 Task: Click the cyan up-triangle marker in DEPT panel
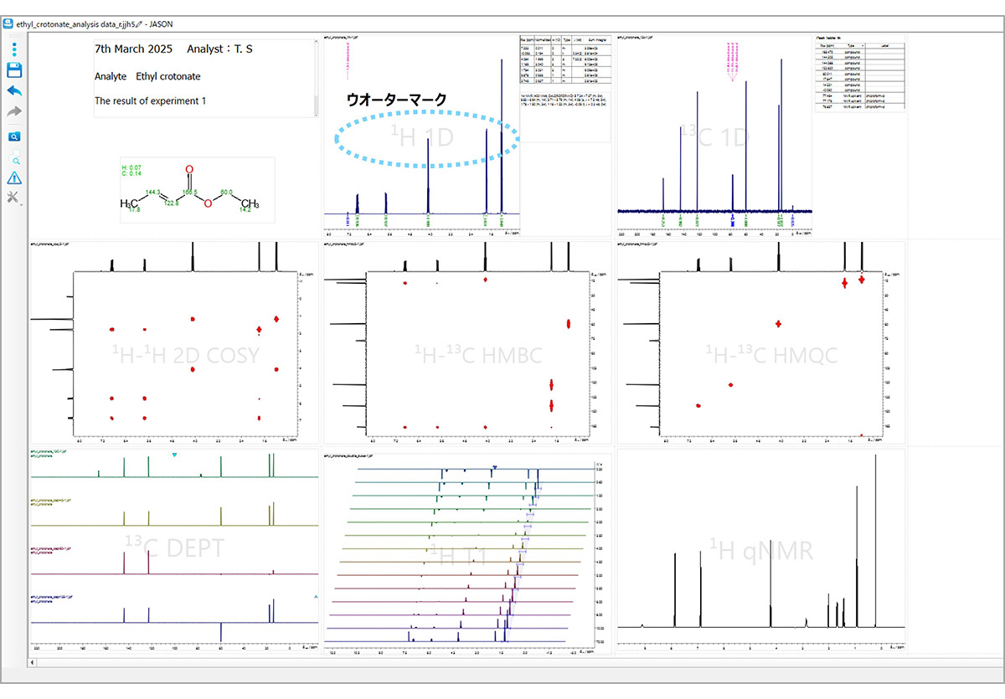(316, 597)
